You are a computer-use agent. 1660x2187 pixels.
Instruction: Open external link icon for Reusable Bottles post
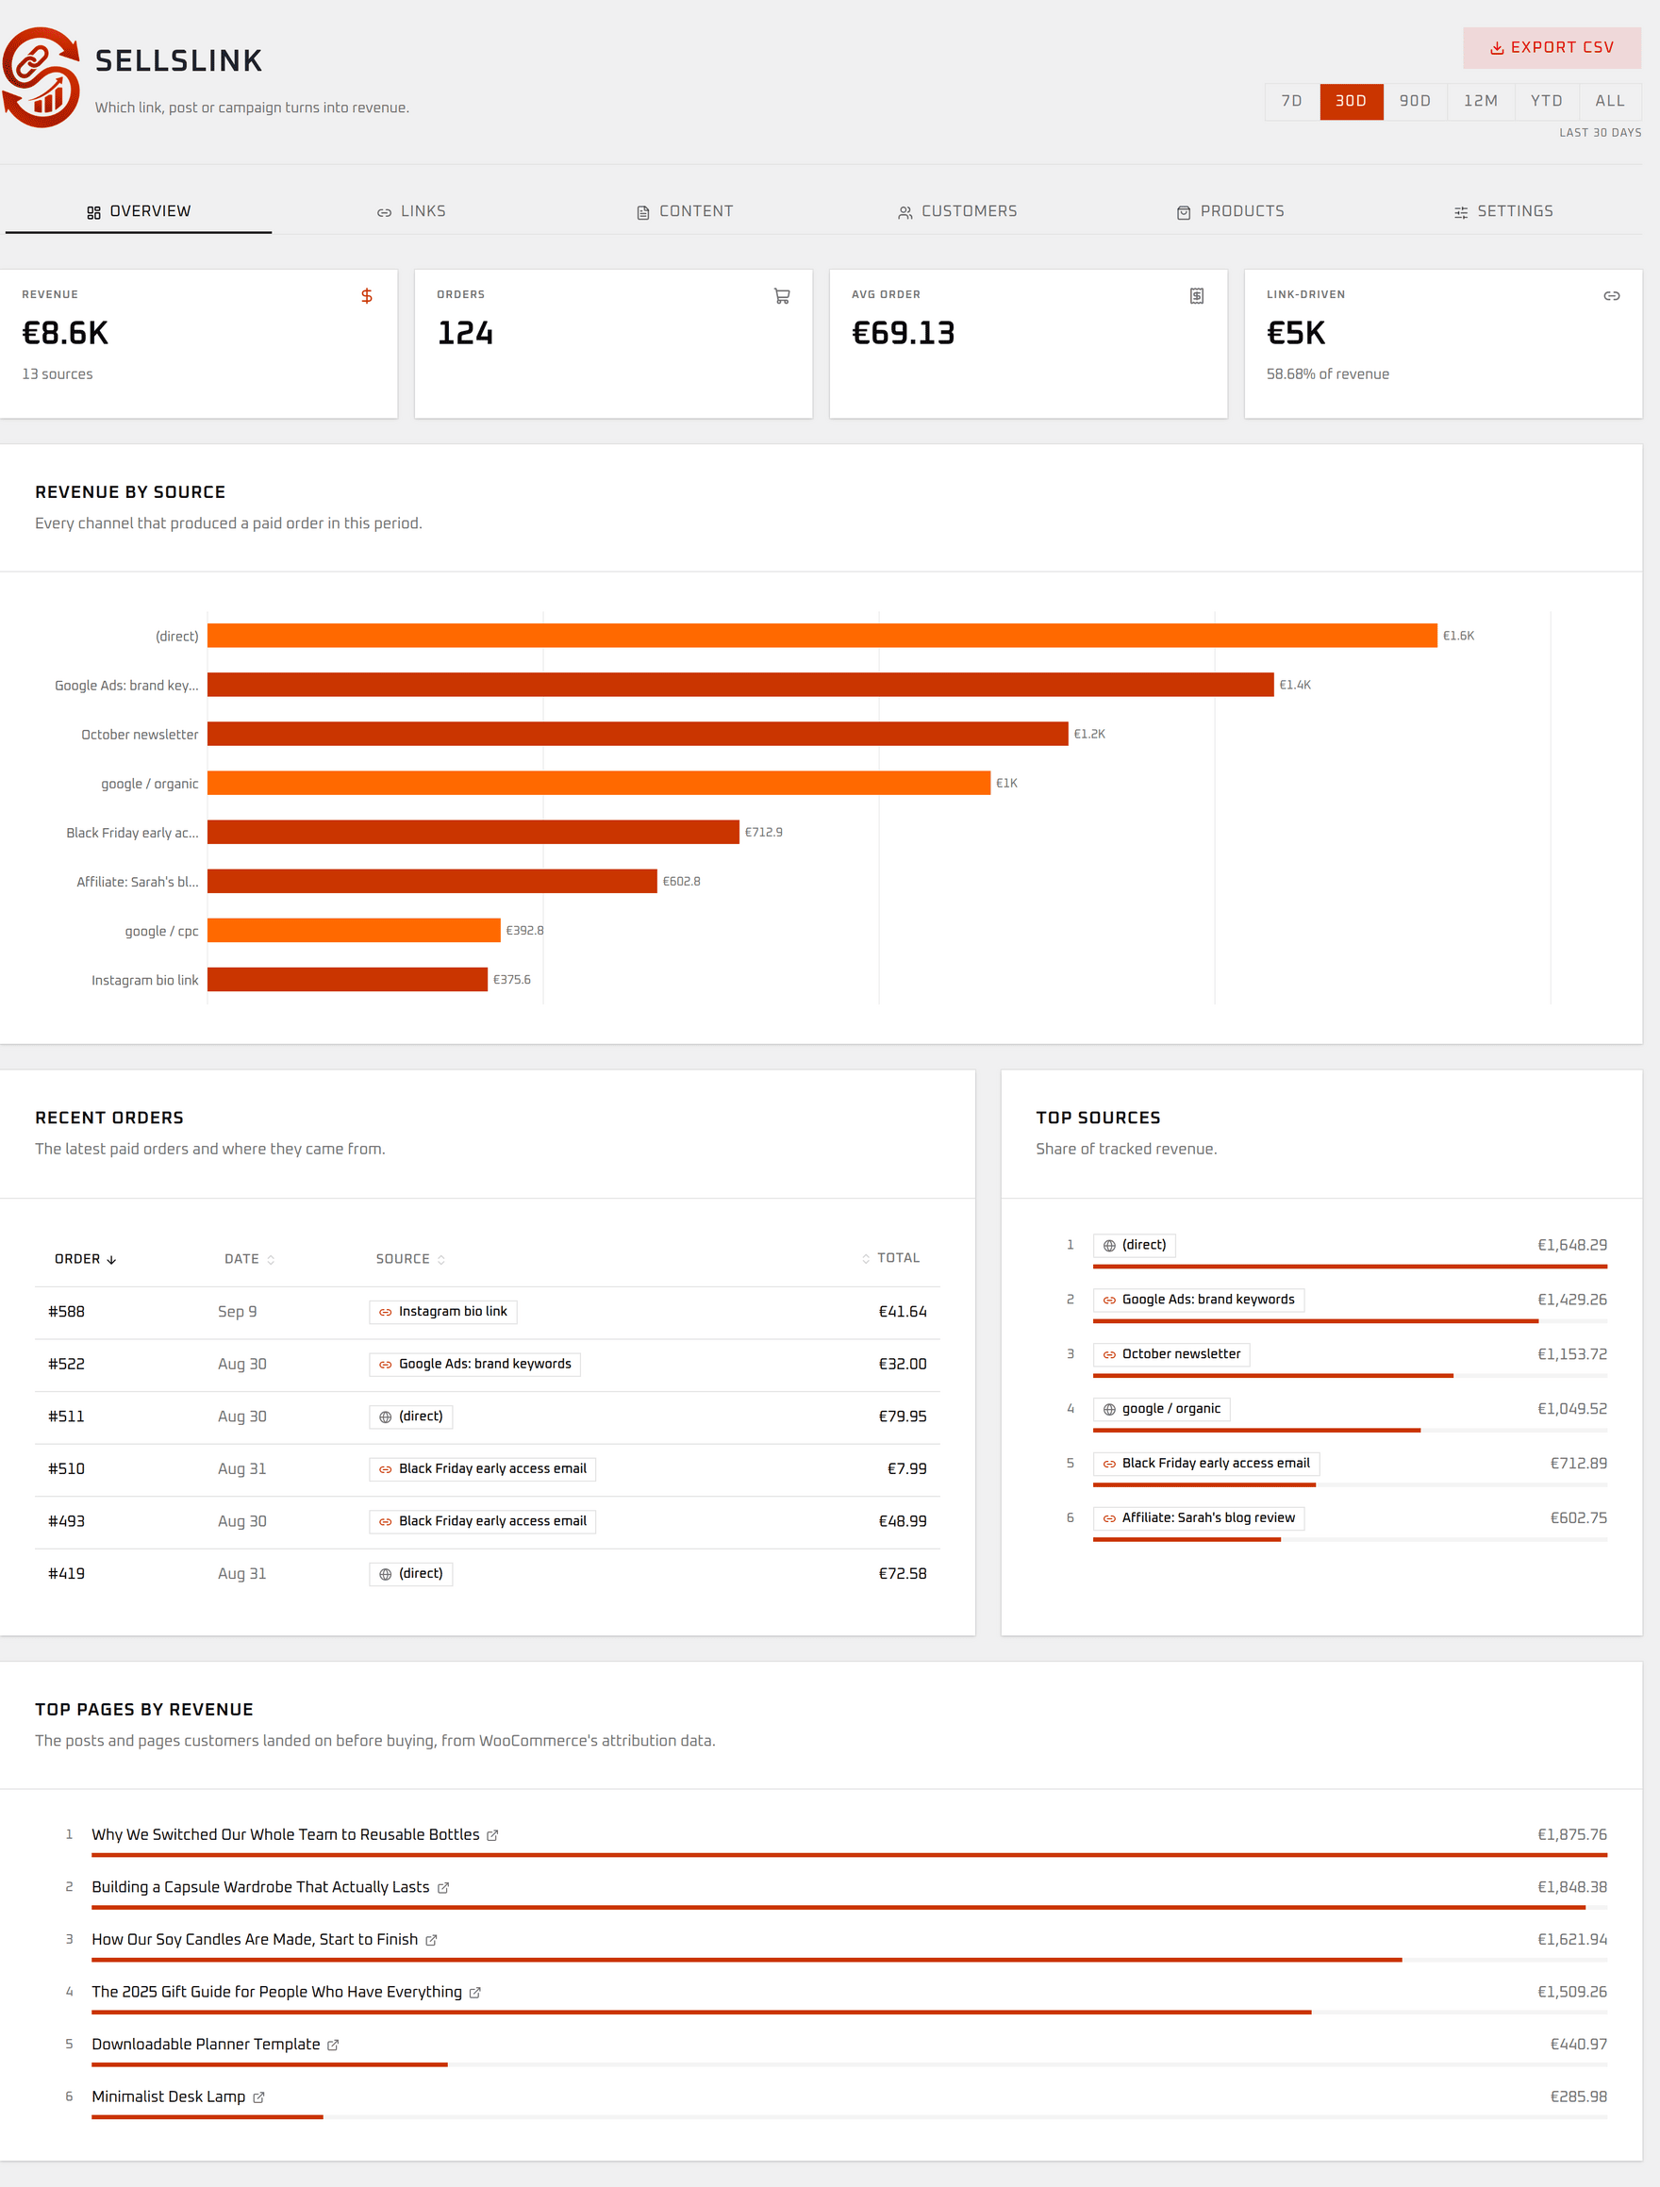tap(492, 1835)
